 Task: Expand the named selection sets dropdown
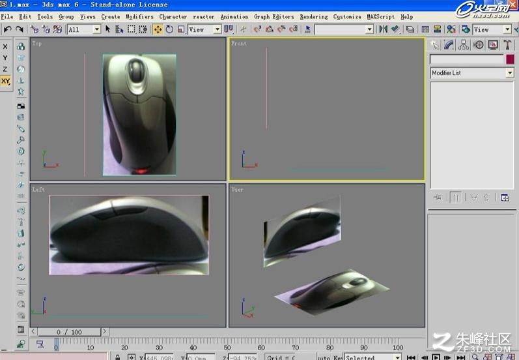pos(370,29)
